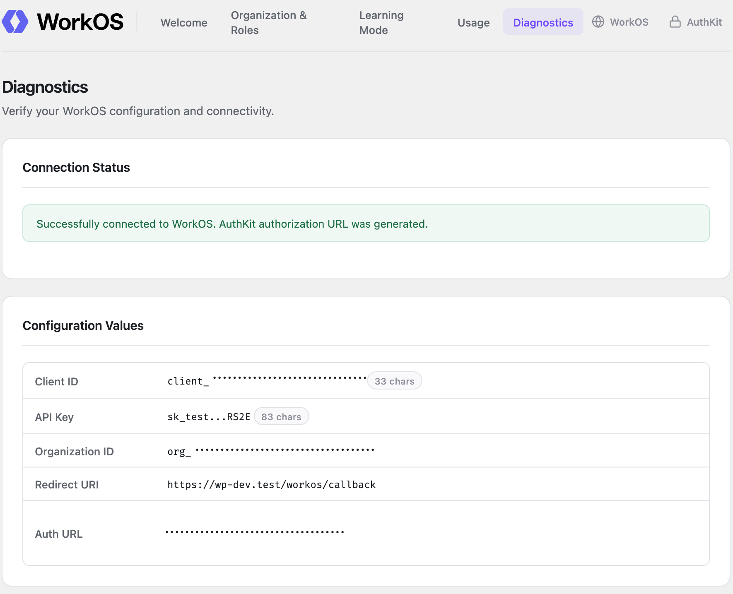
Task: Click the 83 chars badge
Action: click(x=281, y=416)
